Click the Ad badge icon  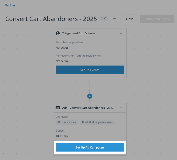(58, 108)
